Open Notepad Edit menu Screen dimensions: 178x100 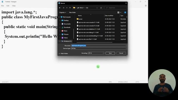pos(8,6)
